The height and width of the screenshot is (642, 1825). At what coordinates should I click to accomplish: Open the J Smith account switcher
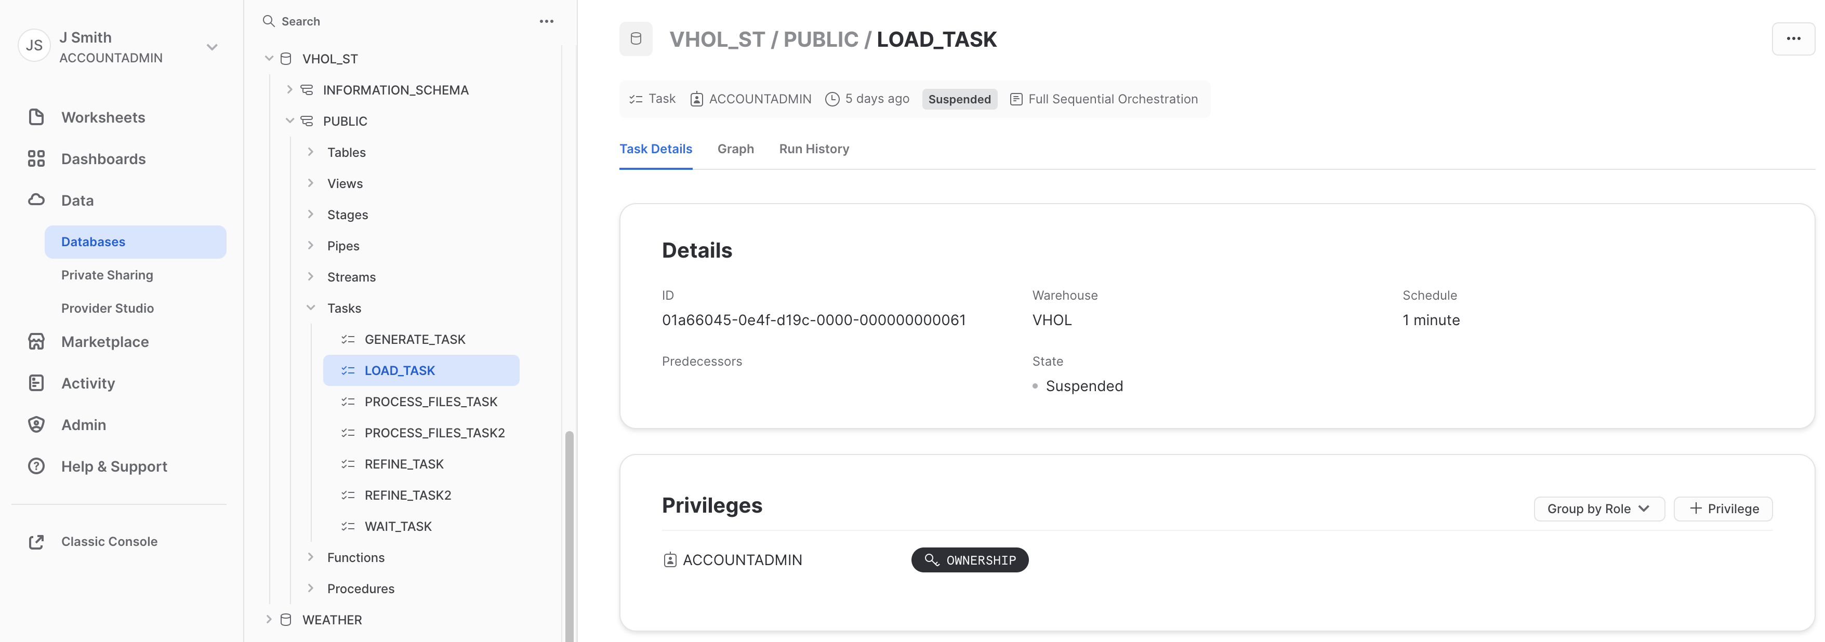212,47
